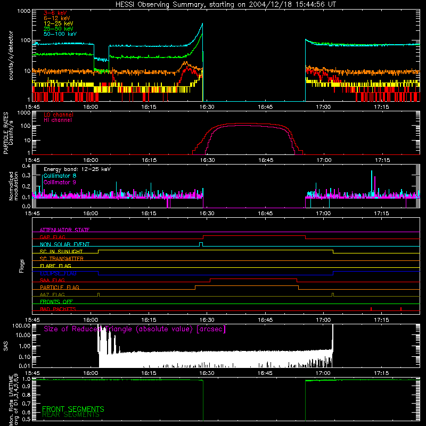Click the HESSI Observing Summary title text
The height and width of the screenshot is (426, 426).
(x=225, y=5)
